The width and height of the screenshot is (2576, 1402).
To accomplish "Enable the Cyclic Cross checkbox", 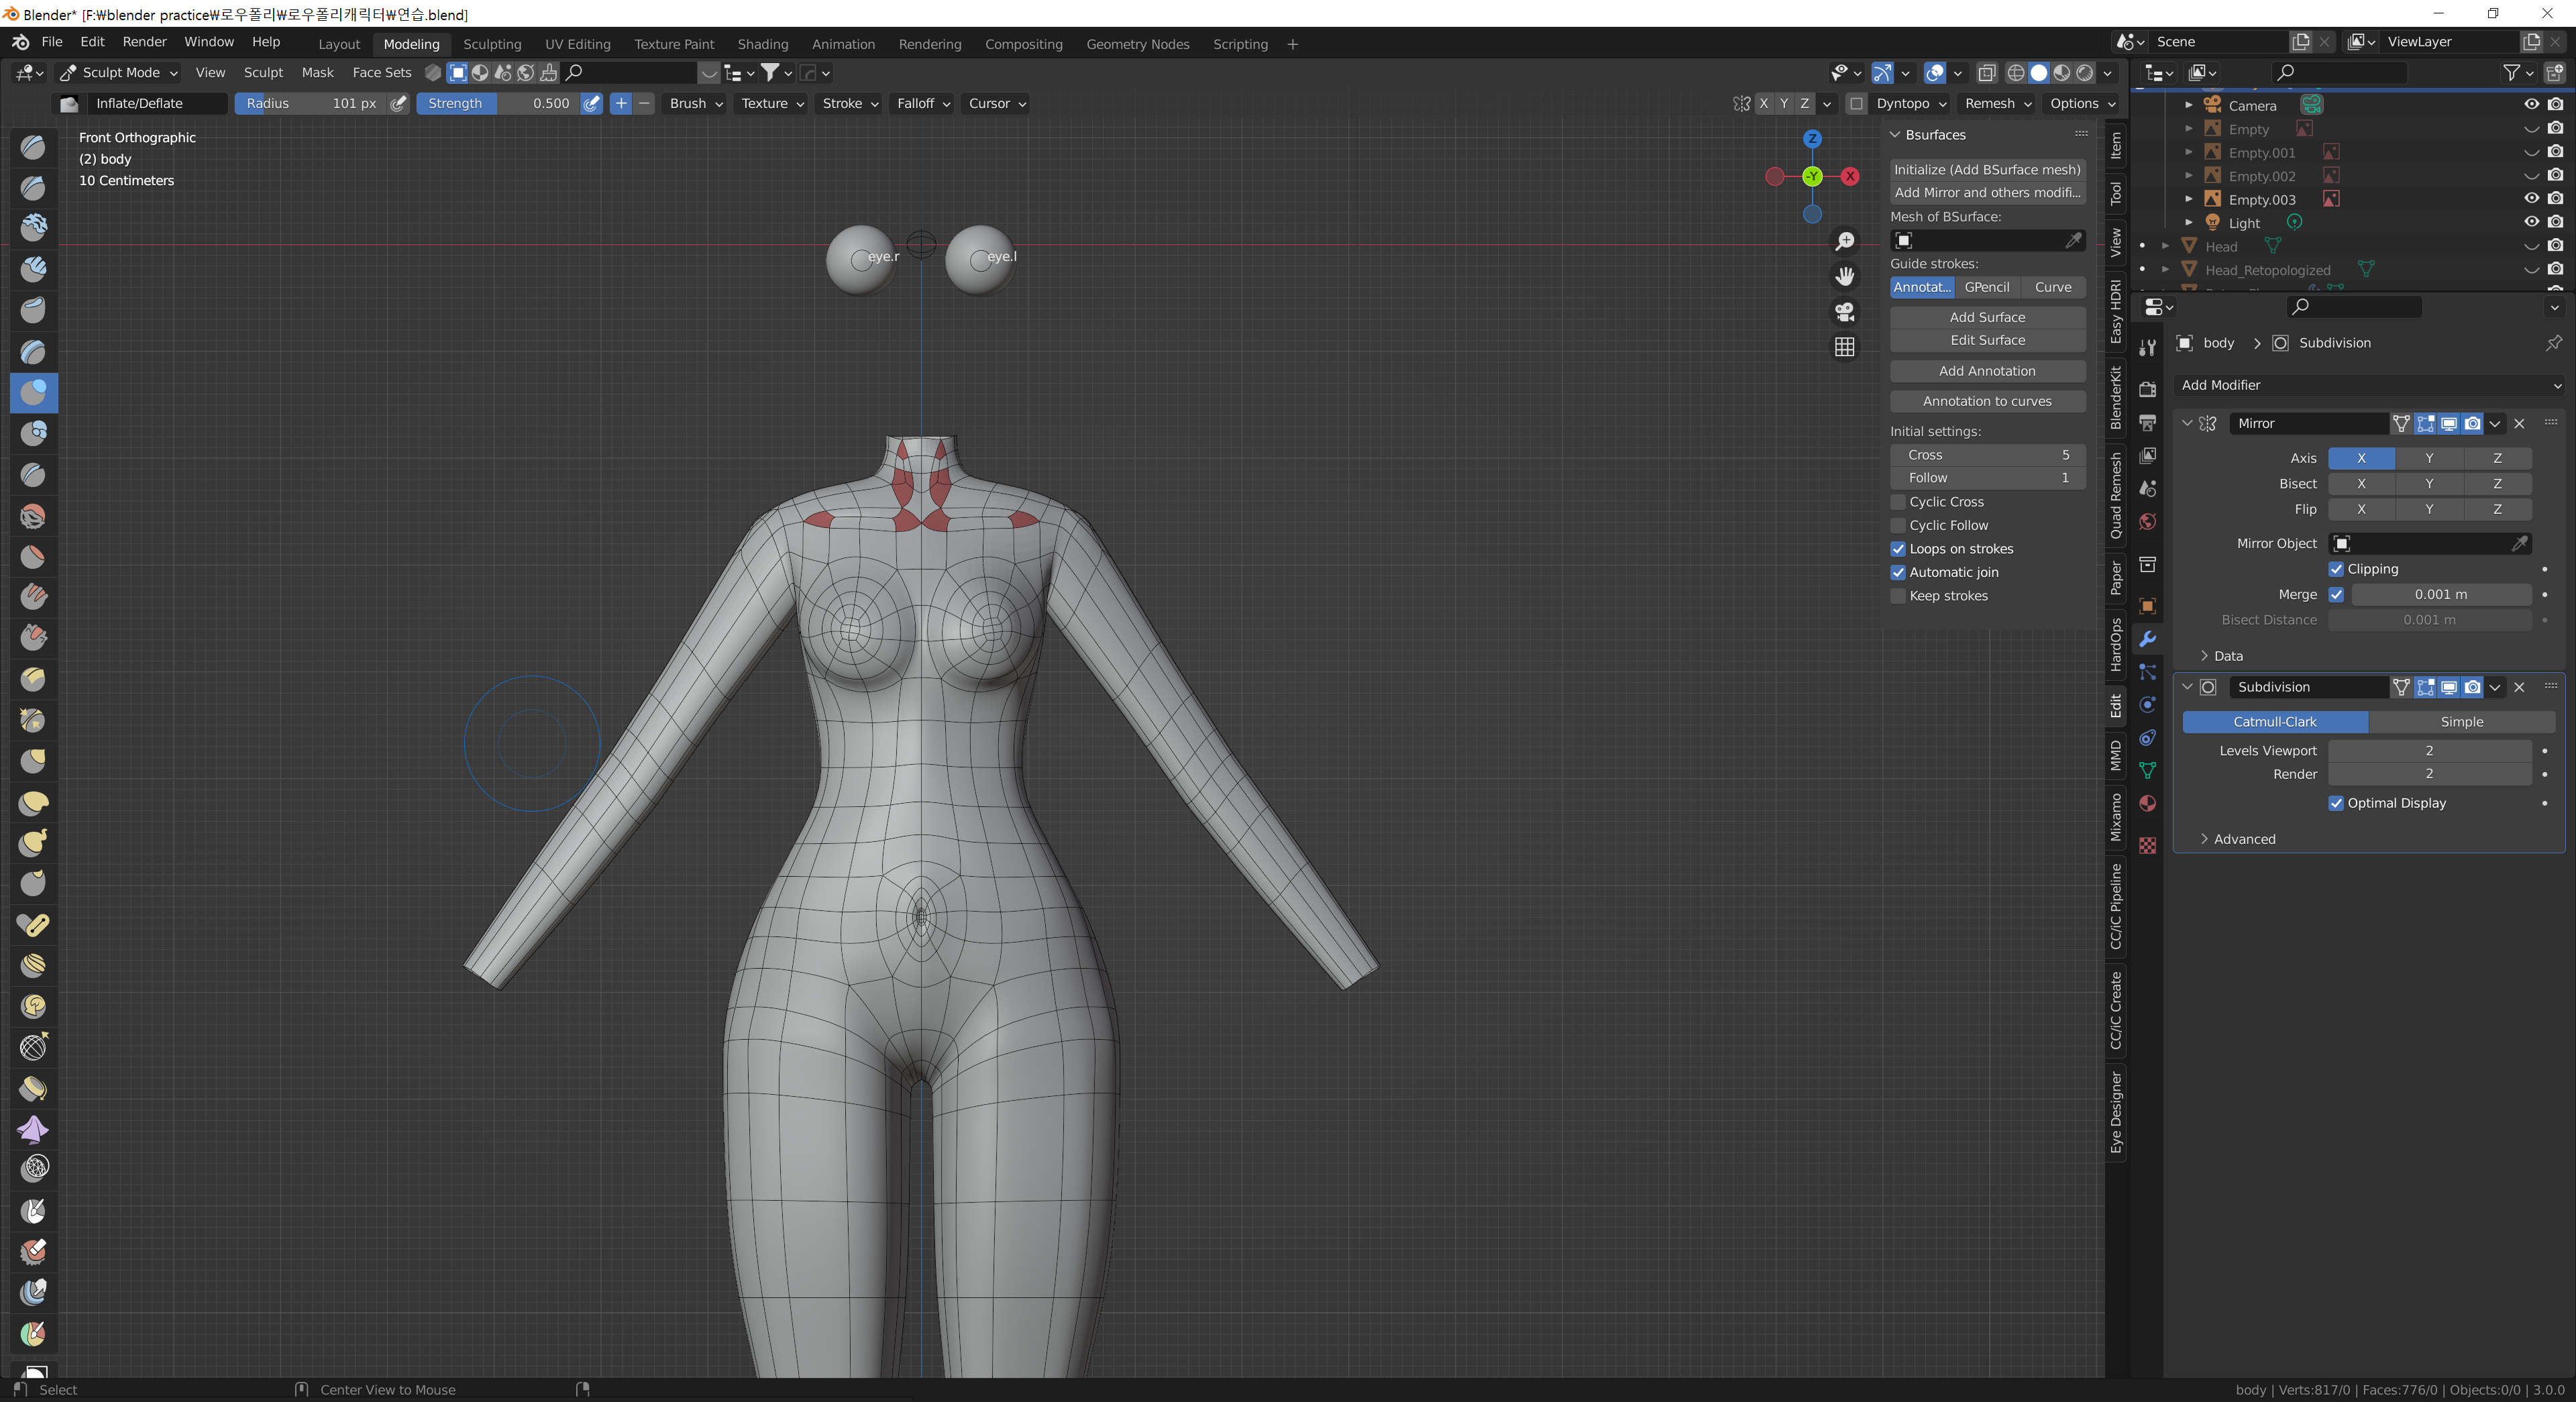I will tap(1898, 502).
